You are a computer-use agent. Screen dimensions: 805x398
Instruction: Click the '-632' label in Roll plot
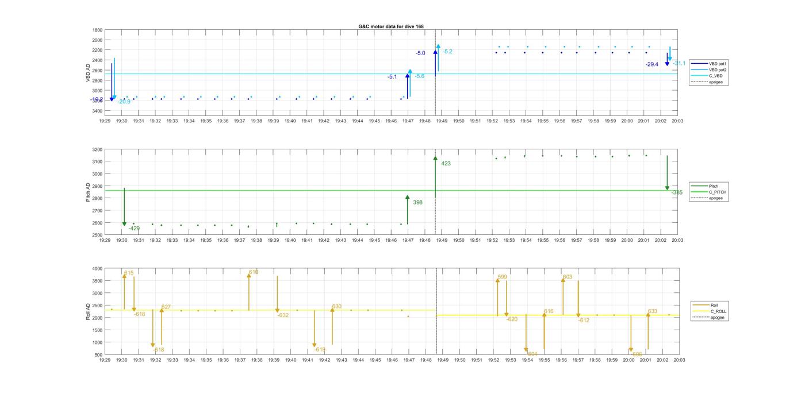click(x=283, y=315)
